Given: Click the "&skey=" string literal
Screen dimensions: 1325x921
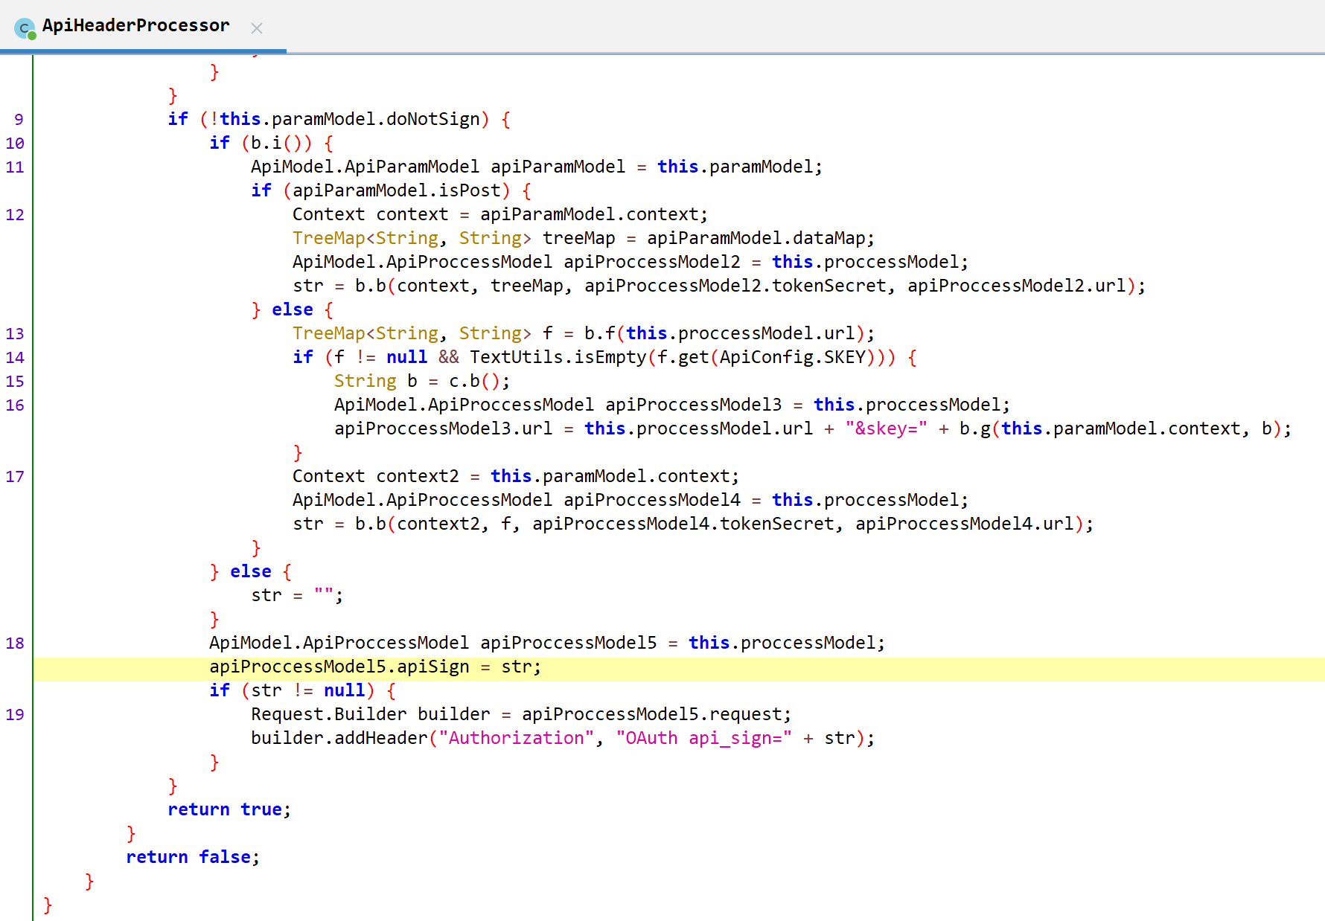Looking at the screenshot, I should tap(886, 429).
